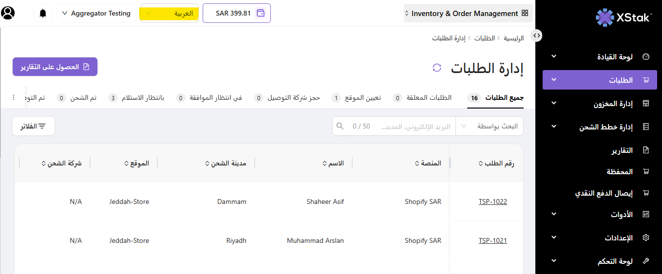Open the SAR 399.81 wallet balance

pos(237,13)
